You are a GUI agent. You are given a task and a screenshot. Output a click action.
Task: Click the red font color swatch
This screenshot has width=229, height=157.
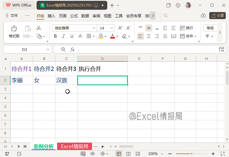112,36
